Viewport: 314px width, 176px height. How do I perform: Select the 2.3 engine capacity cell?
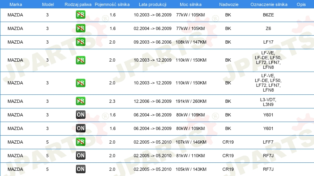pyautogui.click(x=112, y=101)
